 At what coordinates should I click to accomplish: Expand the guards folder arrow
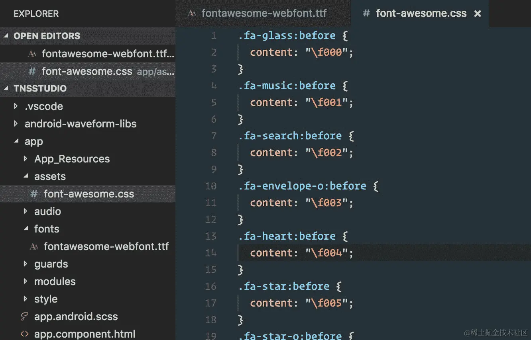click(26, 264)
